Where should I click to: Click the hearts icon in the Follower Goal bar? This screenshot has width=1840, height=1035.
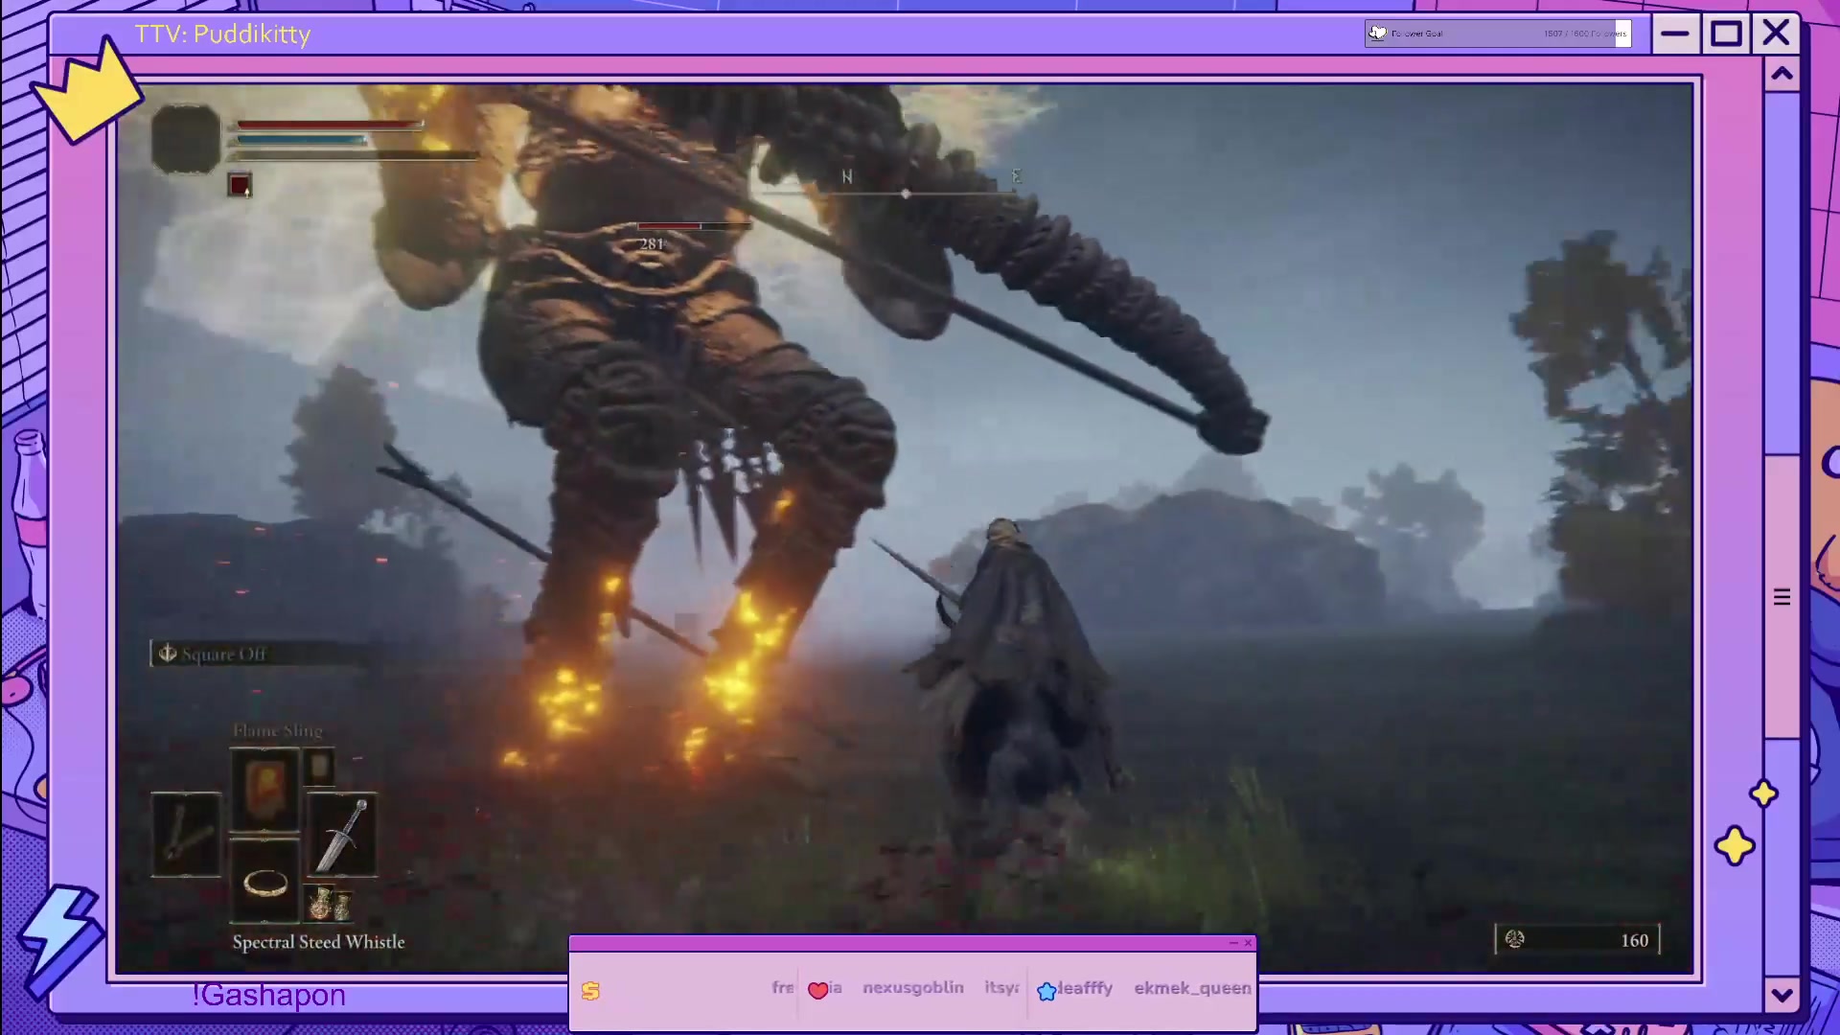point(1378,33)
